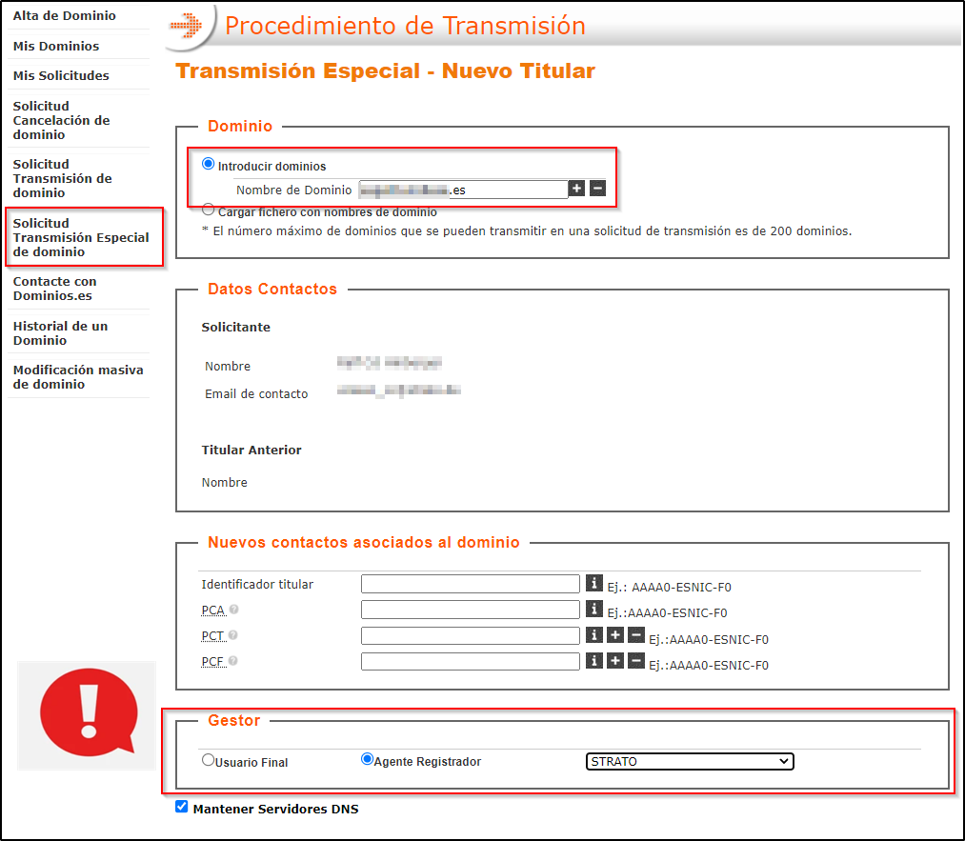The width and height of the screenshot is (965, 841).
Task: Select Introducir dominios radio button
Action: (209, 164)
